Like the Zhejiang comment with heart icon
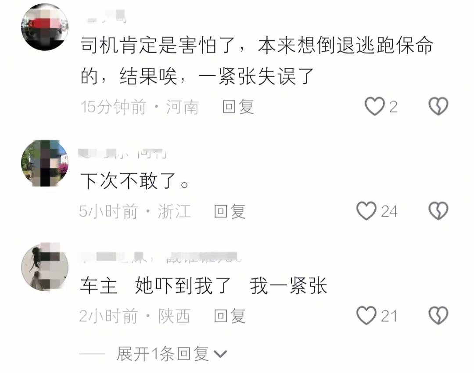This screenshot has width=474, height=373. pos(366,211)
